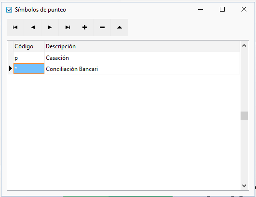Maximize the Símbolos de punteo window
The image size is (256, 197).
222,9
